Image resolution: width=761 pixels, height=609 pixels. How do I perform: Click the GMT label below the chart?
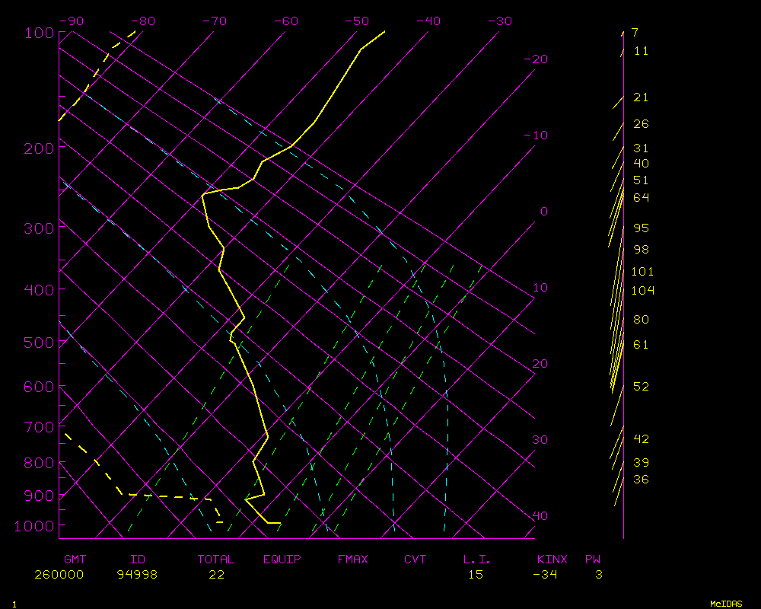[x=75, y=560]
